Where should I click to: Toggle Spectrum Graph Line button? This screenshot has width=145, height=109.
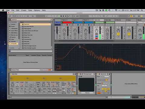(104, 89)
